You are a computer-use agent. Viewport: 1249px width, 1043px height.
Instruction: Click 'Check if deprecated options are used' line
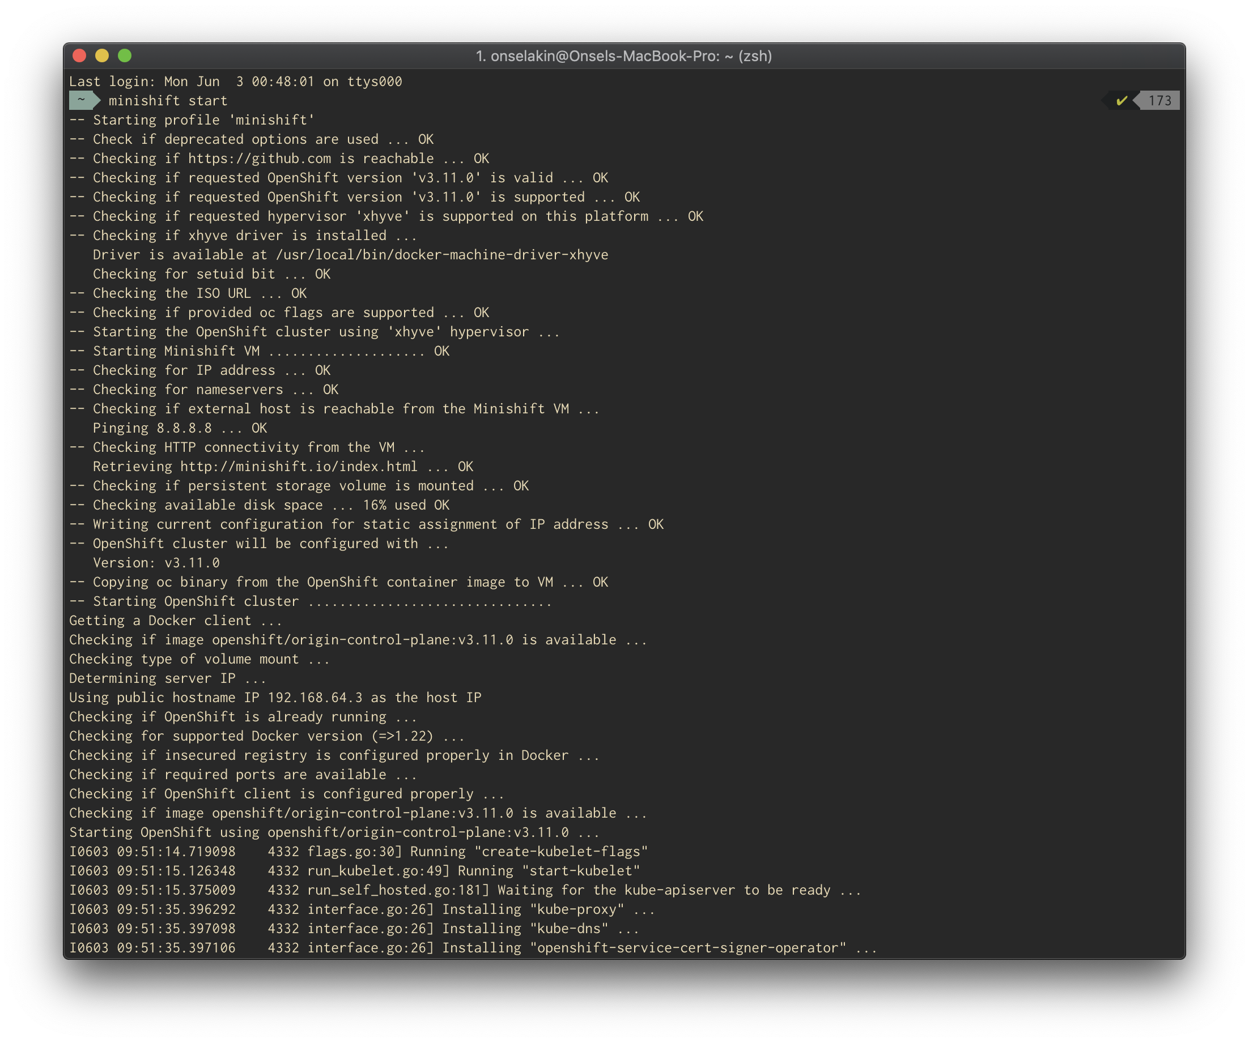pyautogui.click(x=252, y=139)
